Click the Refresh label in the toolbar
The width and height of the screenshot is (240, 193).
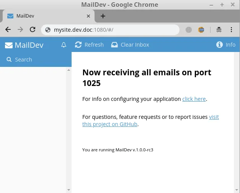click(94, 45)
